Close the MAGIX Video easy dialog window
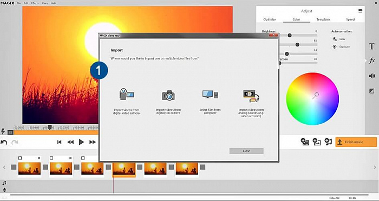Screen dimensions: 379x201 click(273, 36)
